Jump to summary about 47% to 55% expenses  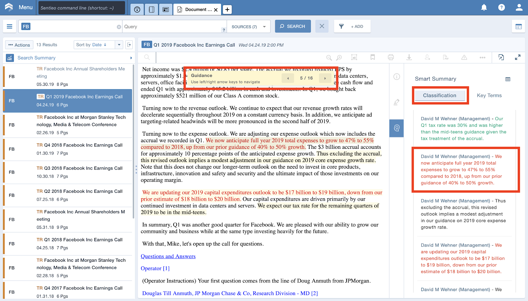tap(462, 170)
